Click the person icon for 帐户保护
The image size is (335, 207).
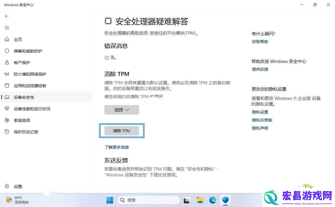(7, 62)
